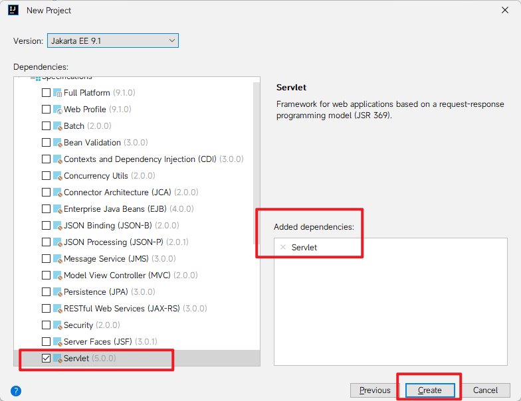521x401 pixels.
Task: Click the Full Platform library icon
Action: [x=57, y=93]
